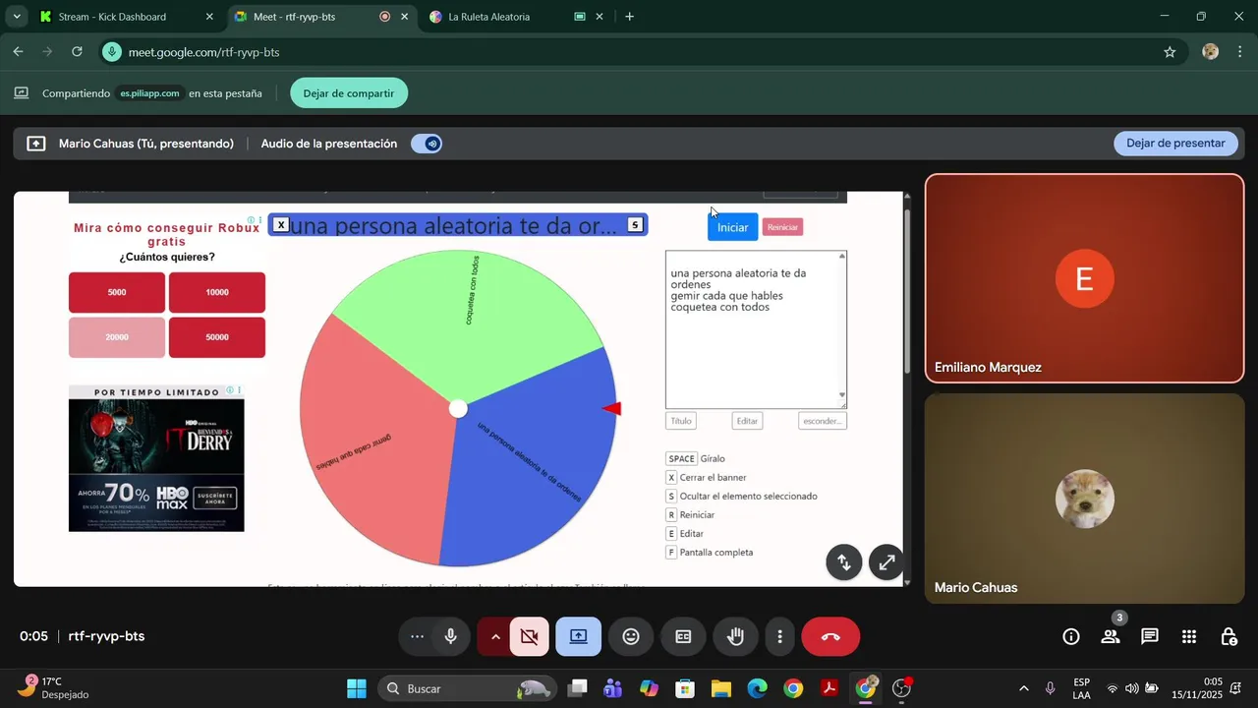Show the participants panel

[x=1111, y=637]
